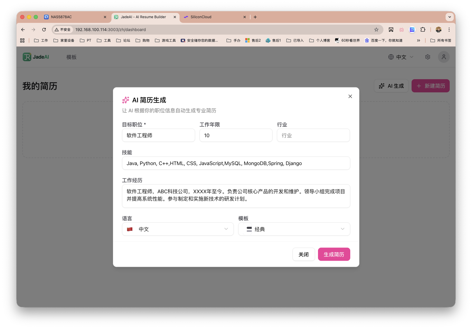Open the JadeAI logo on the navbar

click(35, 57)
